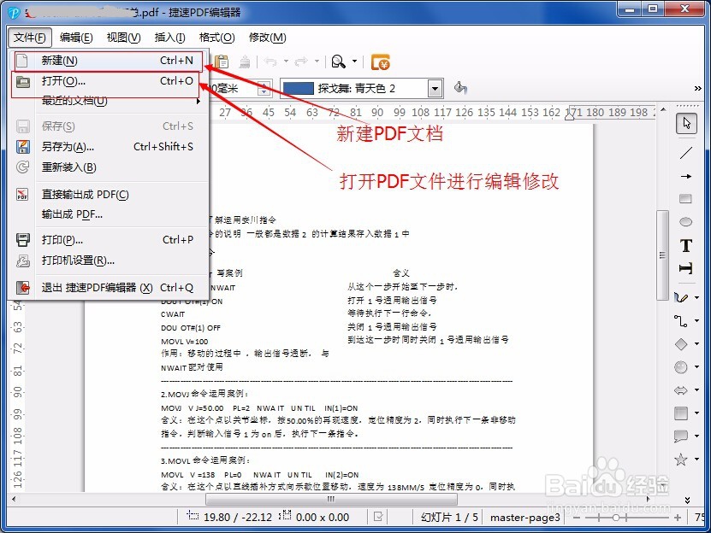Click the zoom magnifier toolbar icon
711x533 pixels.
pos(339,61)
